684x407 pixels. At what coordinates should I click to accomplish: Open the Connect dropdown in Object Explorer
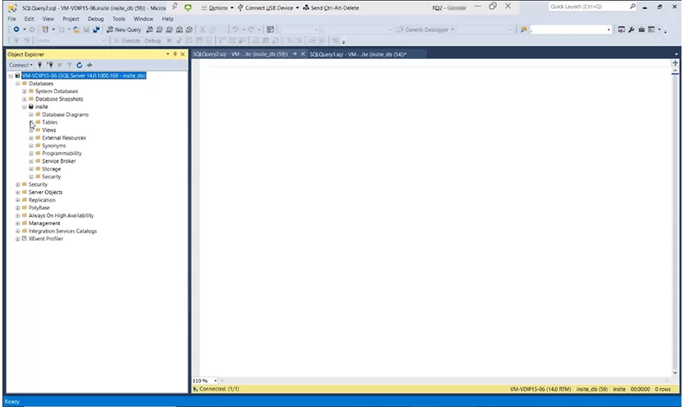click(x=21, y=65)
